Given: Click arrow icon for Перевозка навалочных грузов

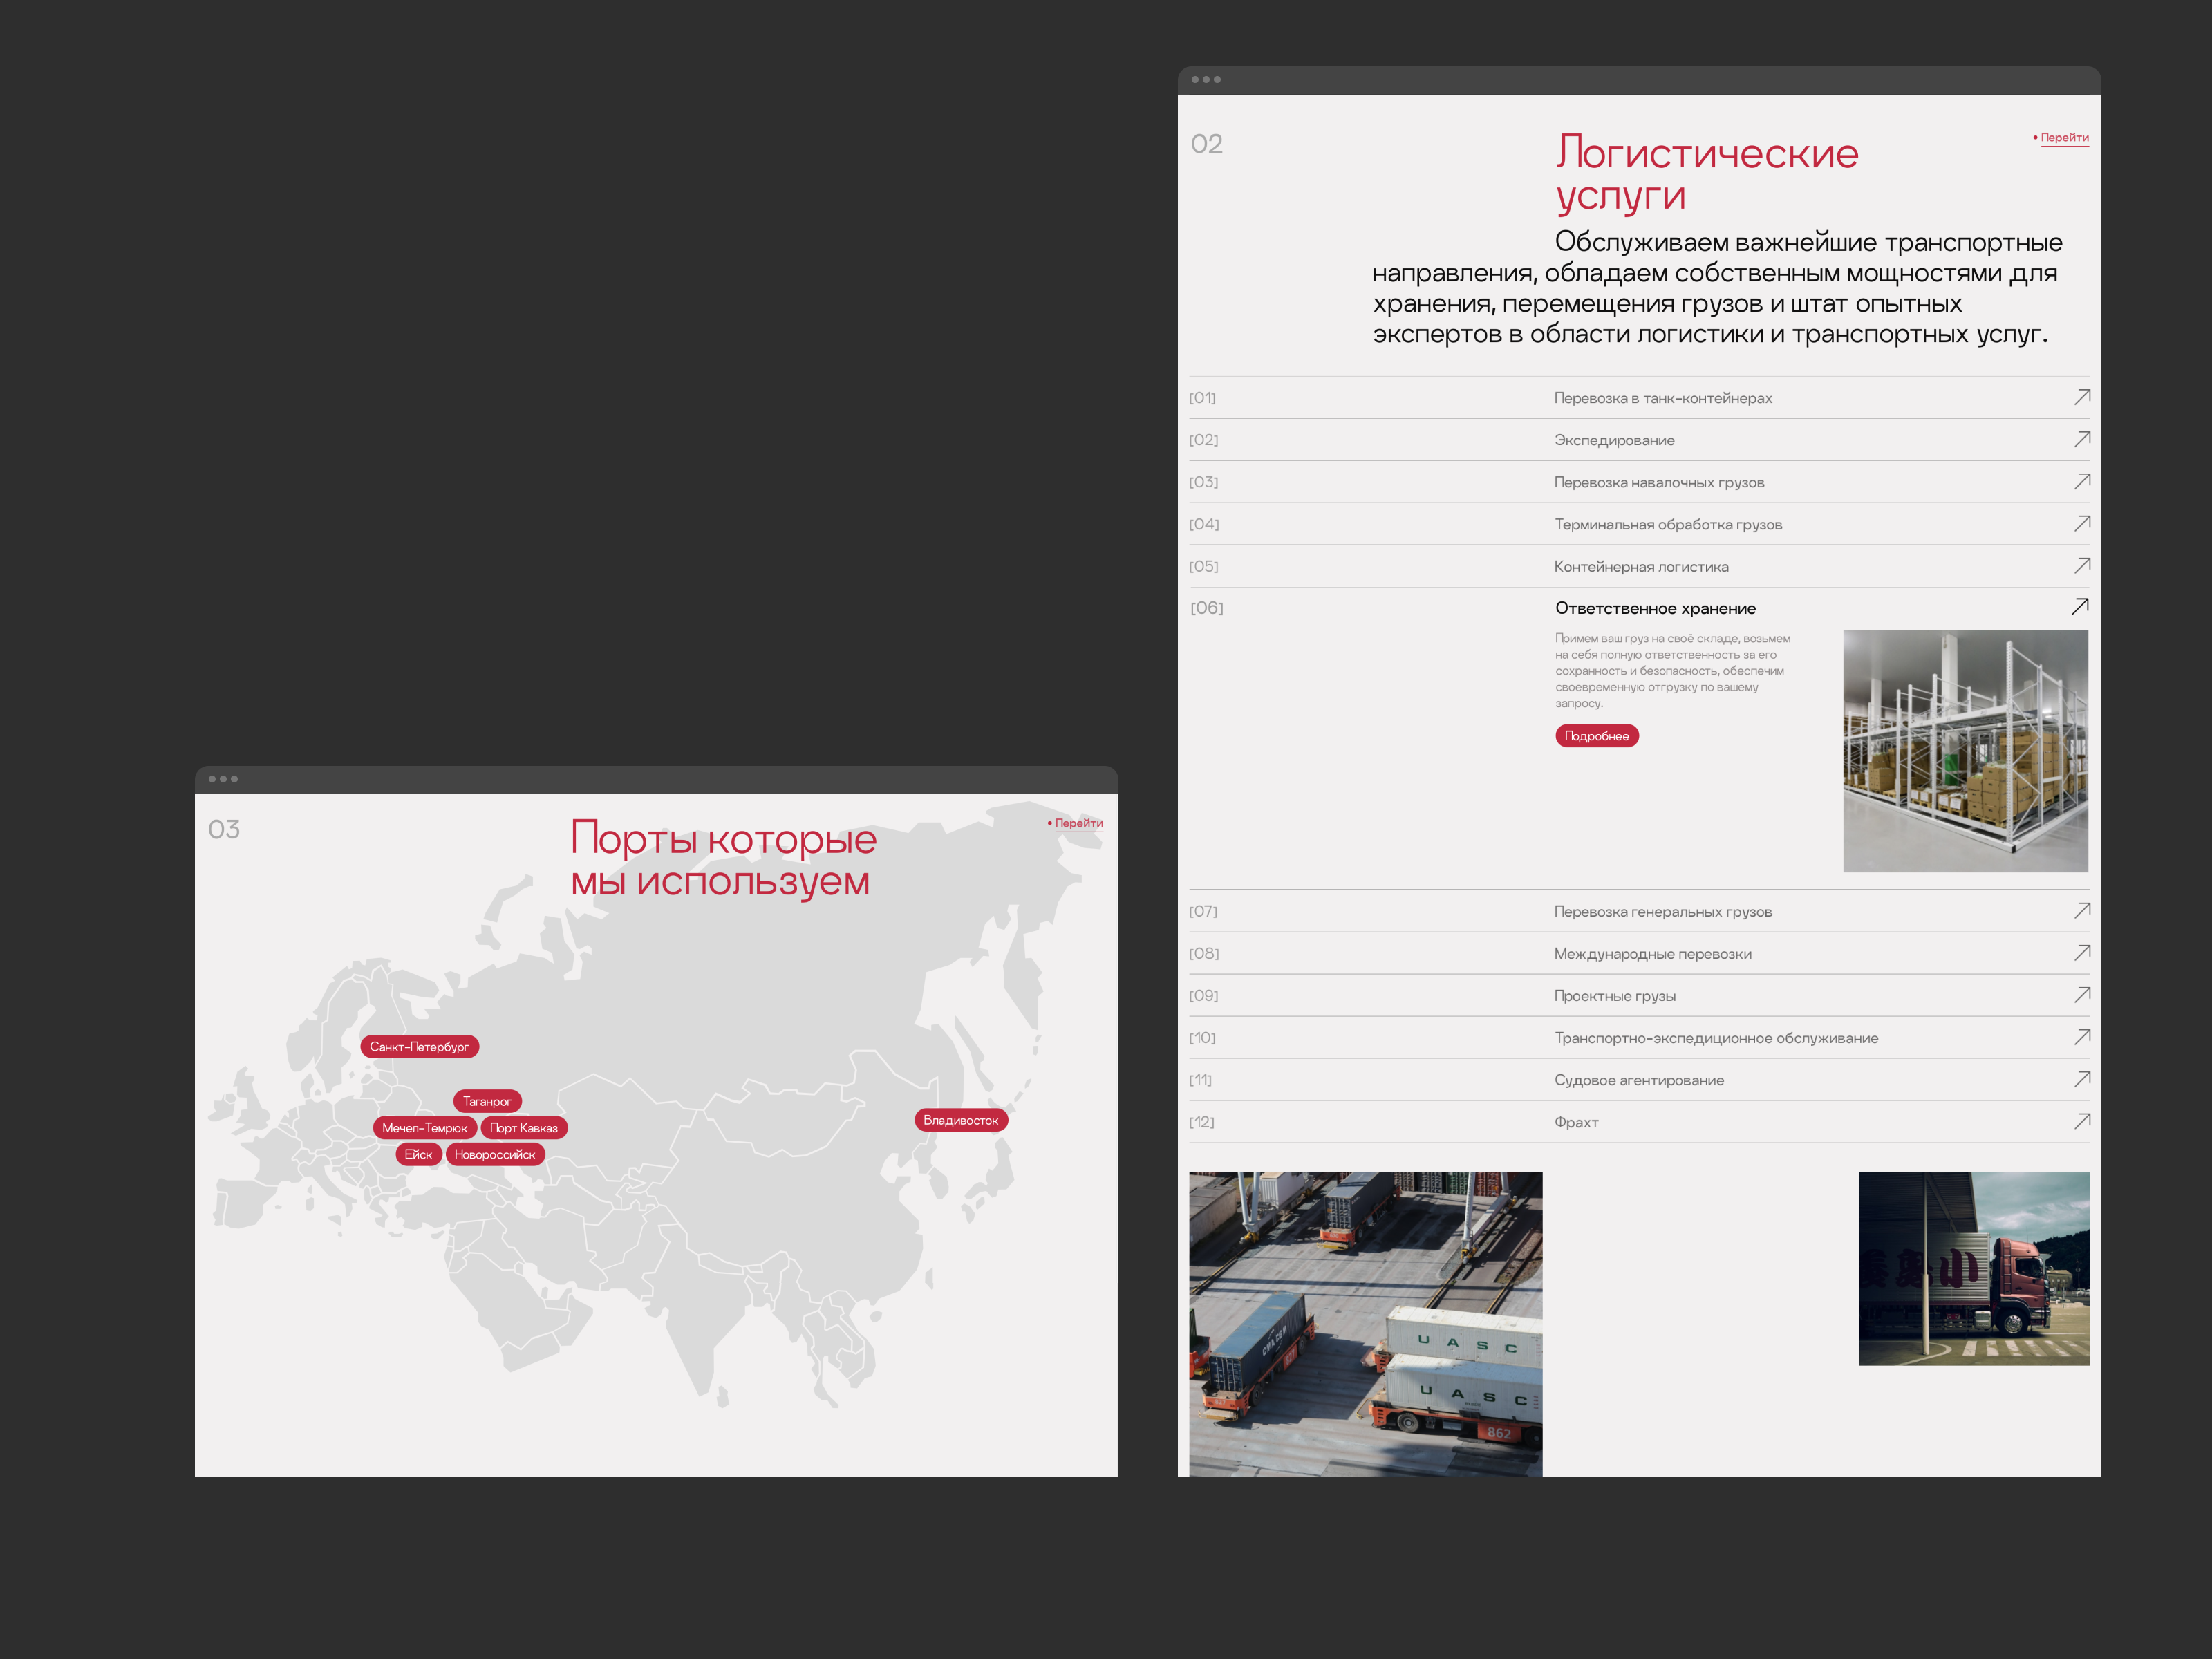Looking at the screenshot, I should [2082, 481].
